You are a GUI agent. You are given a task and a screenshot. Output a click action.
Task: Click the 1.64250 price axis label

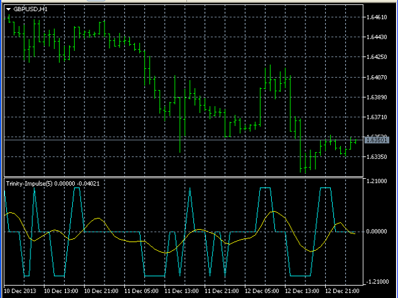(x=377, y=57)
